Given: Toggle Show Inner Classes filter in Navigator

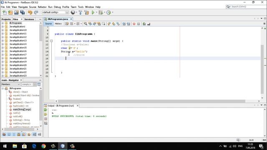Looking at the screenshot, I should [24, 134].
